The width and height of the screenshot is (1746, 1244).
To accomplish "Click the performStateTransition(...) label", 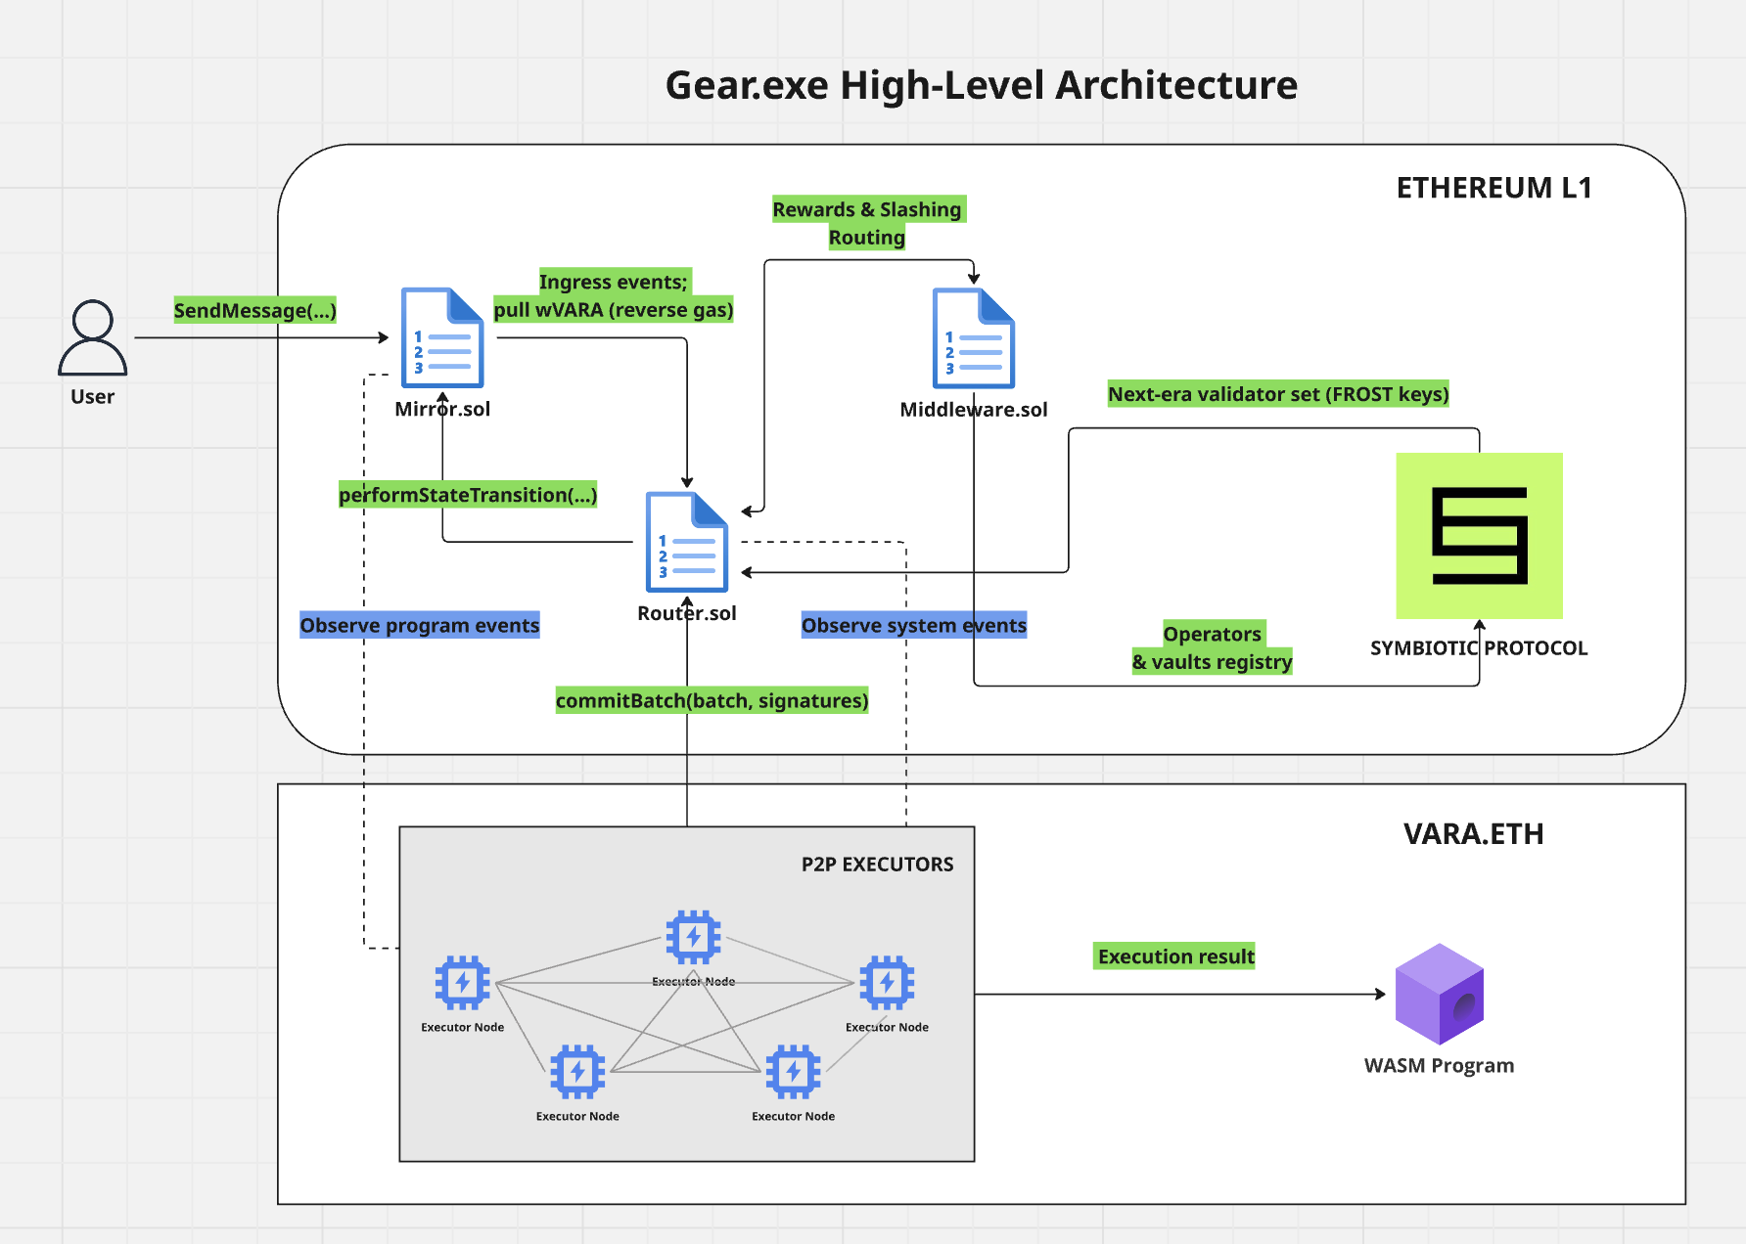I will [468, 495].
